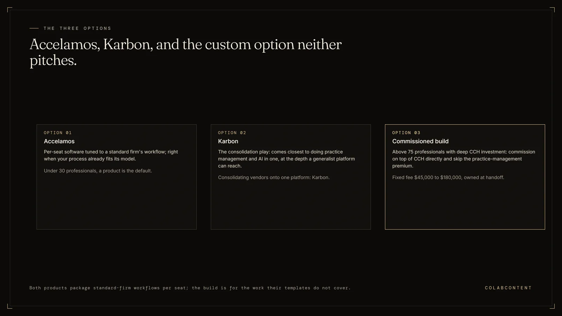The width and height of the screenshot is (562, 316).
Task: Click the consolidation play description paragraph
Action: pos(287,159)
